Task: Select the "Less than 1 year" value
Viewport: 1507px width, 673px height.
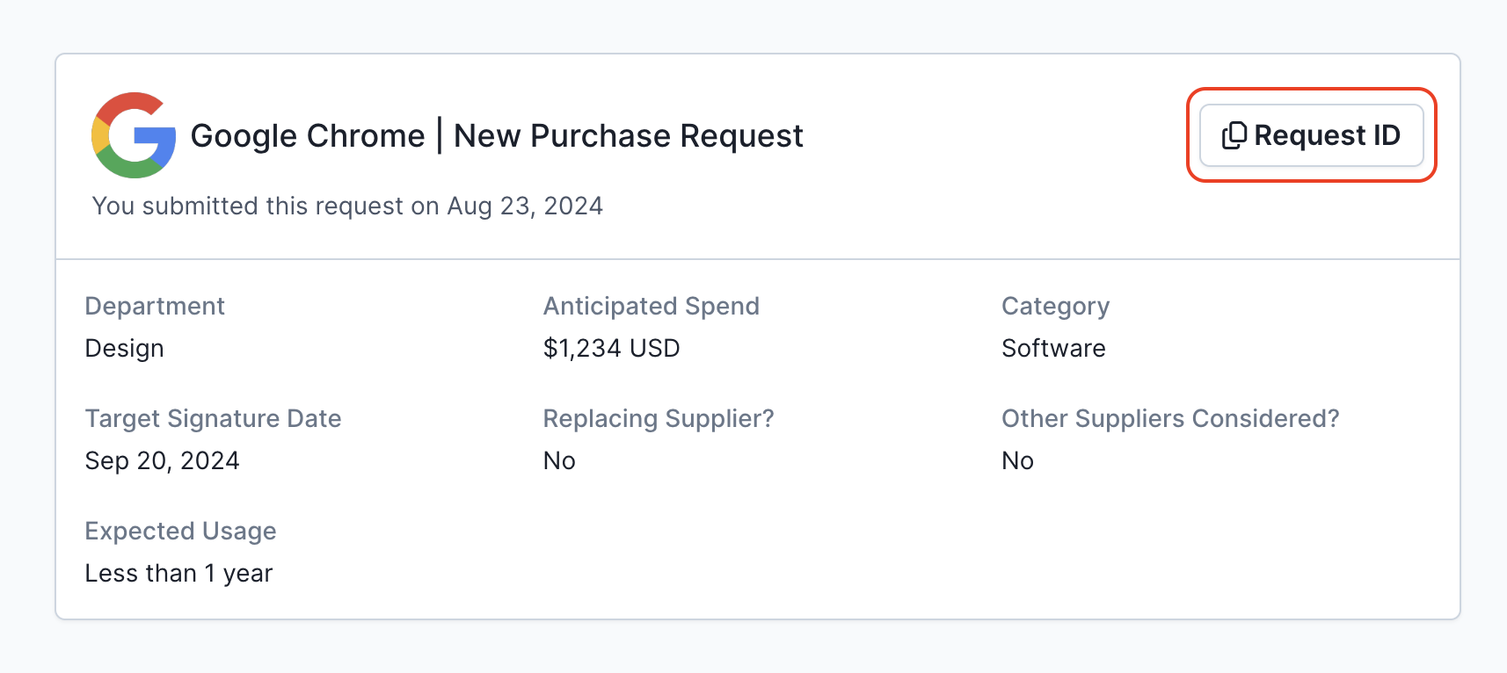Action: [x=178, y=573]
